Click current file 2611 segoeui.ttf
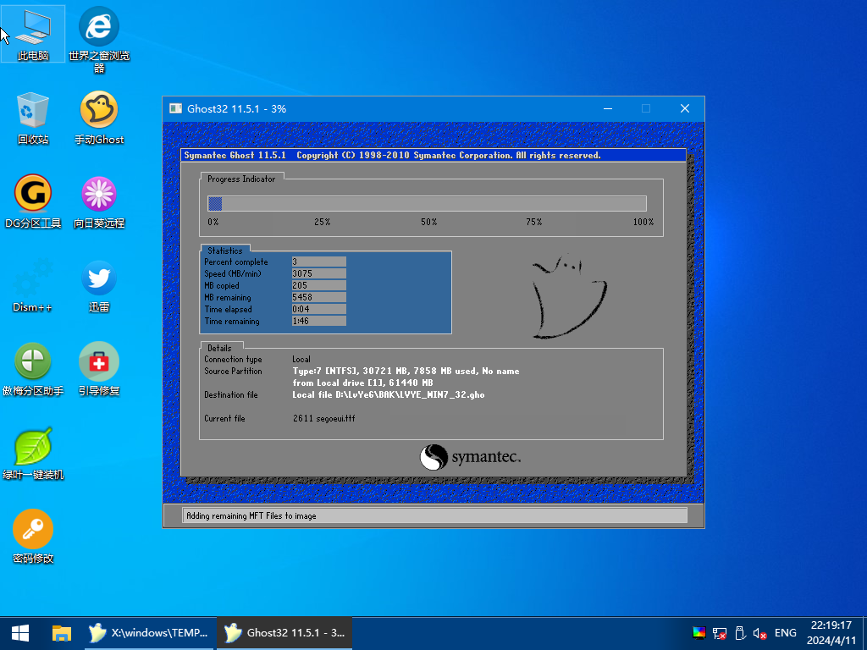 click(x=324, y=418)
